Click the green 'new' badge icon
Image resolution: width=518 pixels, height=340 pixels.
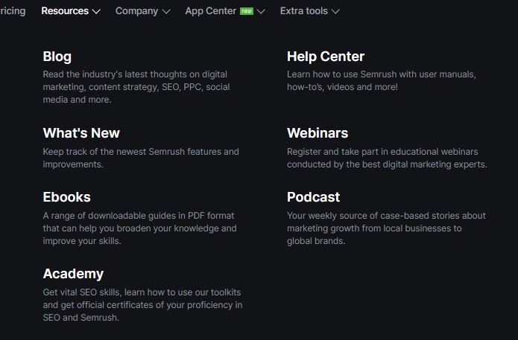click(247, 11)
